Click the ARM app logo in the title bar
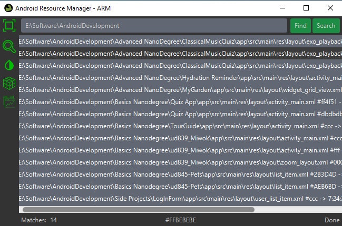 [x=8, y=8]
